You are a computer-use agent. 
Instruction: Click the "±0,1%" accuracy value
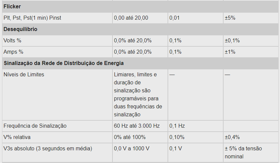coord(232,41)
